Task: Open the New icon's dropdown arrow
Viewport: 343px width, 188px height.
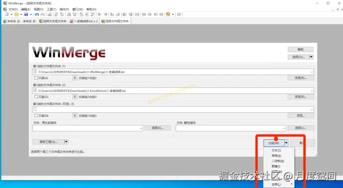Action: (12, 14)
